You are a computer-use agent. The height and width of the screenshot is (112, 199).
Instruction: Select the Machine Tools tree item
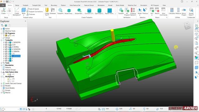(10, 31)
